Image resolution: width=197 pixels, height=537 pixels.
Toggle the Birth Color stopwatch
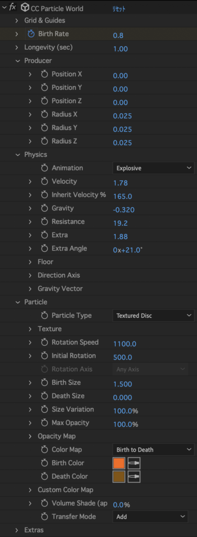coord(45,463)
